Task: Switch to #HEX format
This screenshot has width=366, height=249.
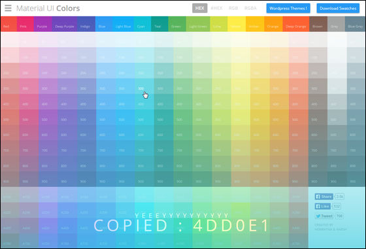Action: pyautogui.click(x=216, y=8)
